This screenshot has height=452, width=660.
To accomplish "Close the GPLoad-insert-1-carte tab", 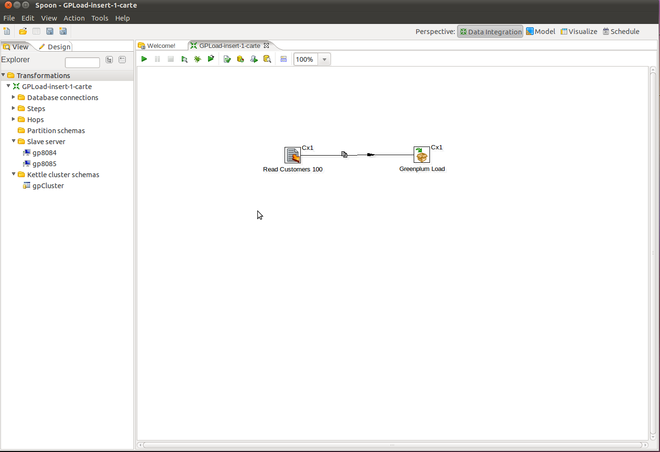I will [x=266, y=45].
